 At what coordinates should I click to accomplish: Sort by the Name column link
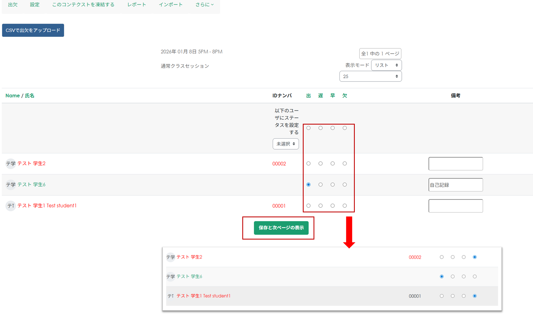pos(12,95)
